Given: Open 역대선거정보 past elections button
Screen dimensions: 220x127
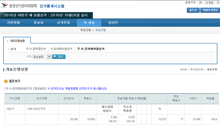Looking at the screenshot, I should [210, 10].
